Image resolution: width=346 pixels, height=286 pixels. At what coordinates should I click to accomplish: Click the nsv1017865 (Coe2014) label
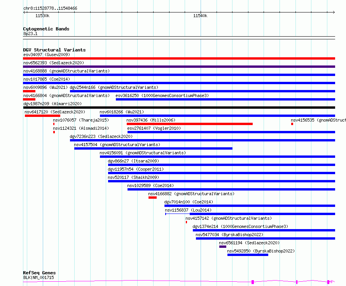coord(47,79)
